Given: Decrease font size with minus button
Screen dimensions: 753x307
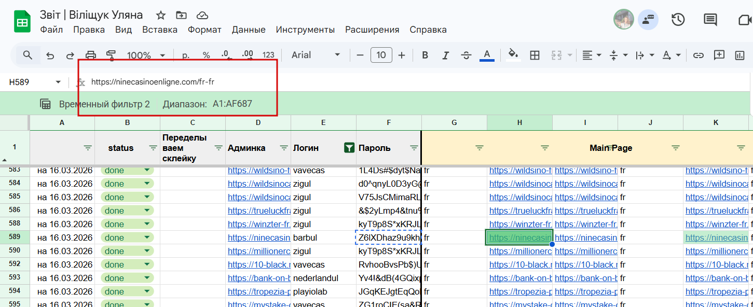Looking at the screenshot, I should (x=360, y=55).
